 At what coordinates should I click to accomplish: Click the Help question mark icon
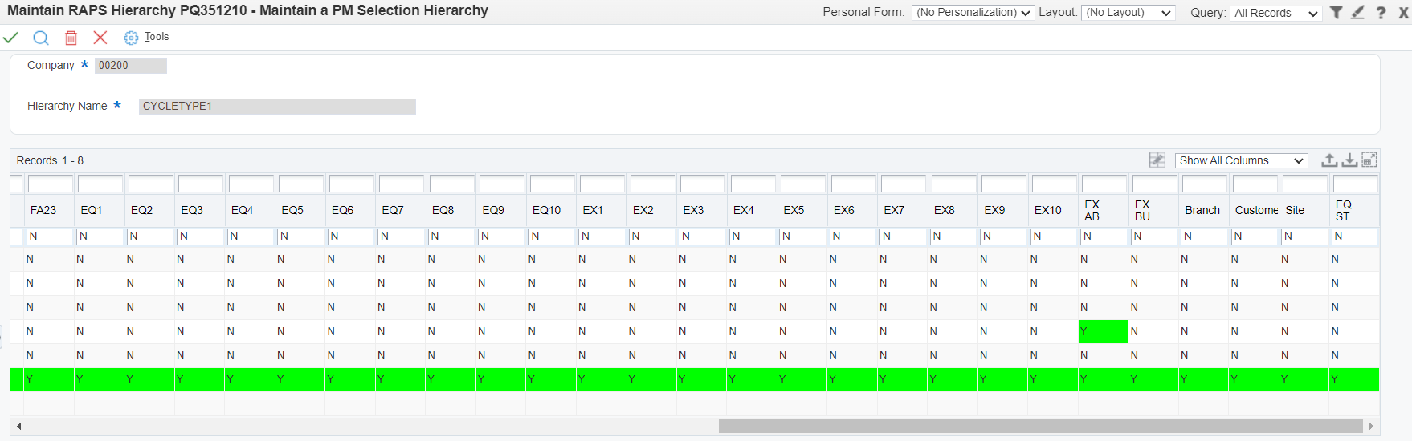point(1381,13)
